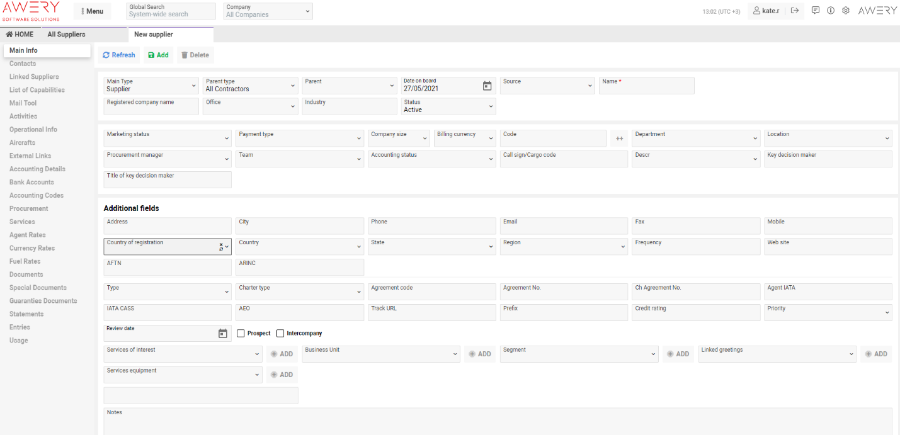
Task: Switch to the All Suppliers tab
Action: 66,35
